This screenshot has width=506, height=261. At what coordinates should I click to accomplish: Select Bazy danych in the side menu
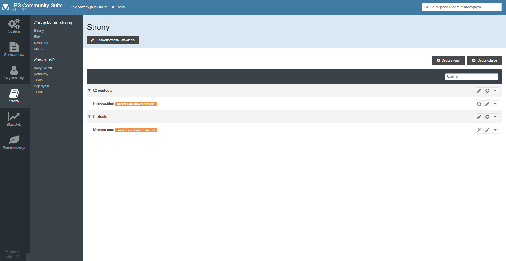(x=44, y=68)
